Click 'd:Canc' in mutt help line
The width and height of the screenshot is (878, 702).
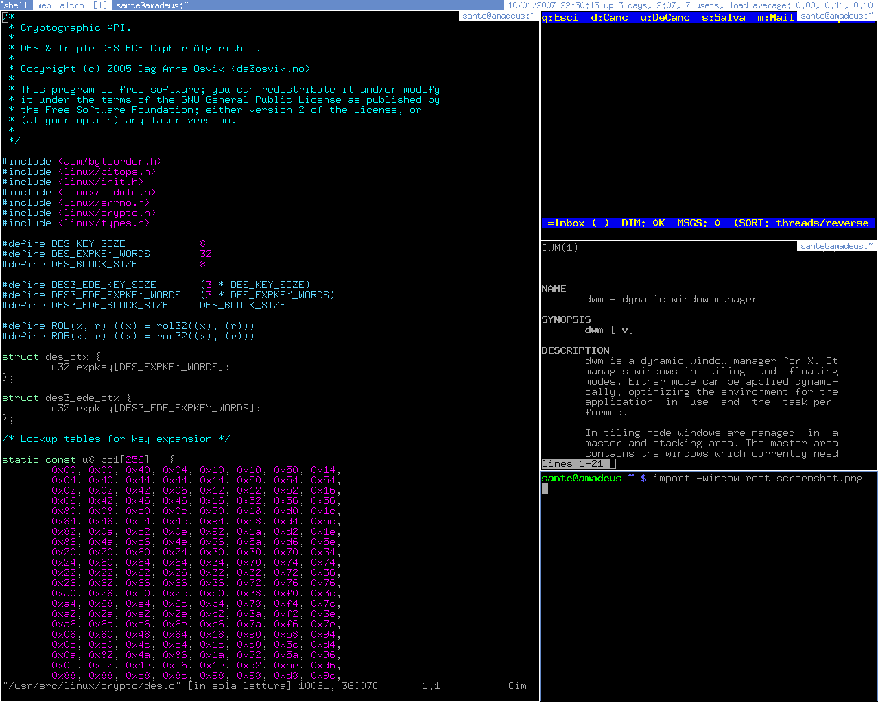[609, 17]
